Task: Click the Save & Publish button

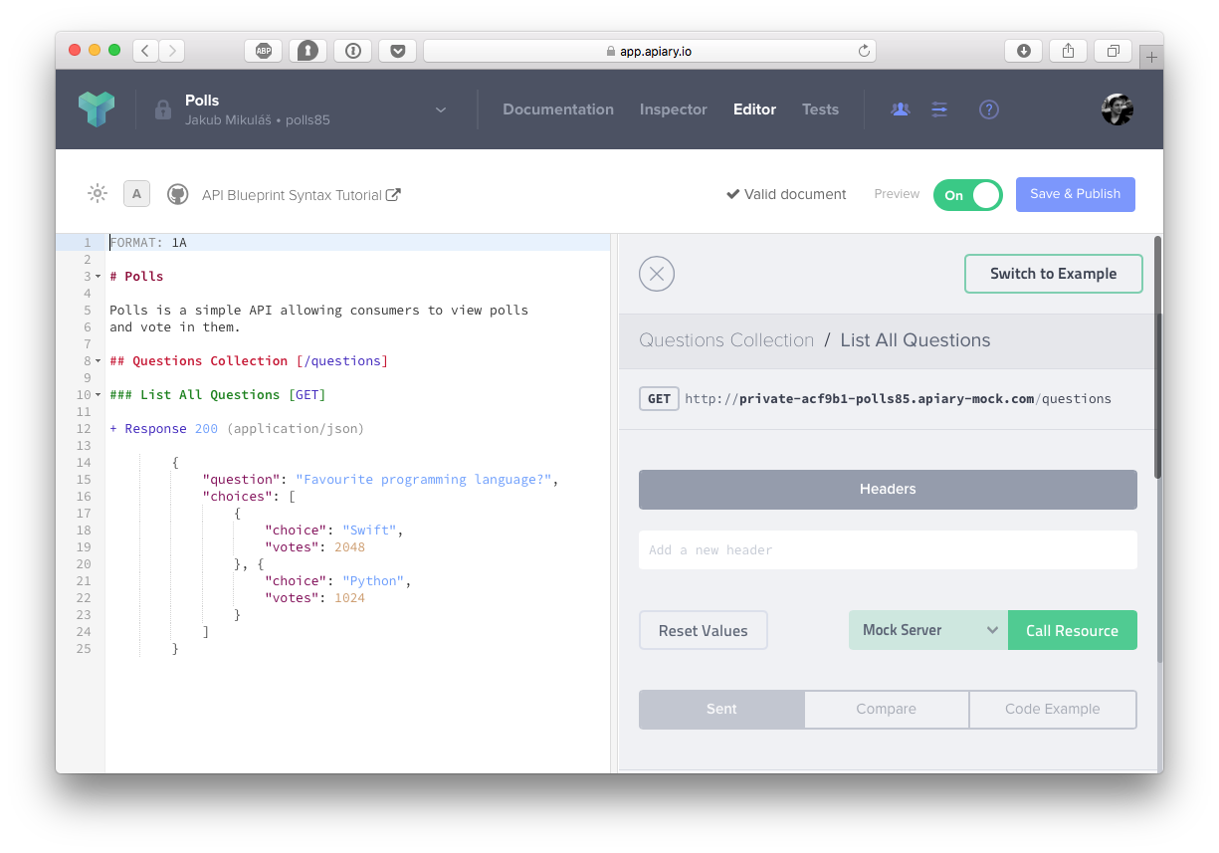Action: tap(1076, 194)
